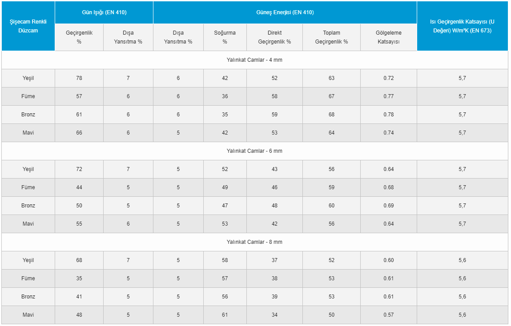The image size is (511, 326).
Task: Click the Yeşil label in 8 mm section
Action: 28,260
